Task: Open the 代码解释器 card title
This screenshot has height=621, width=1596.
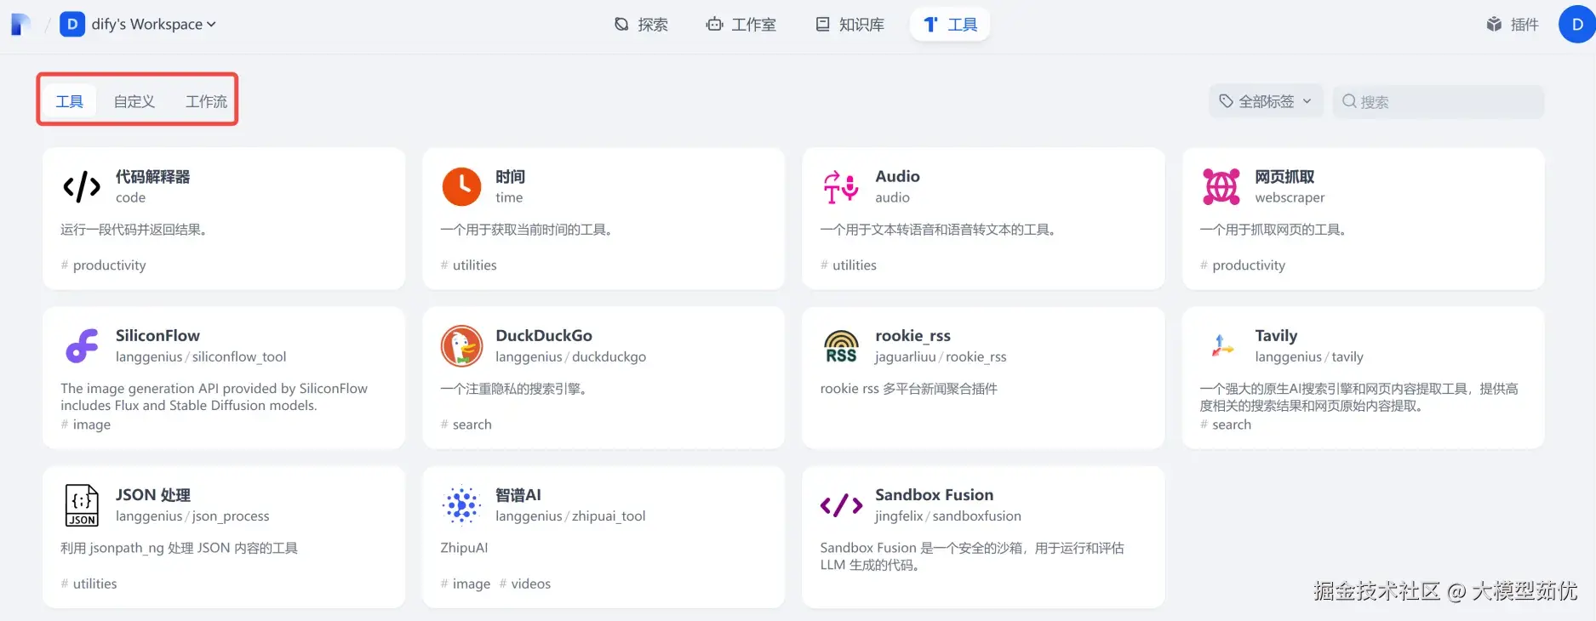Action: [152, 177]
